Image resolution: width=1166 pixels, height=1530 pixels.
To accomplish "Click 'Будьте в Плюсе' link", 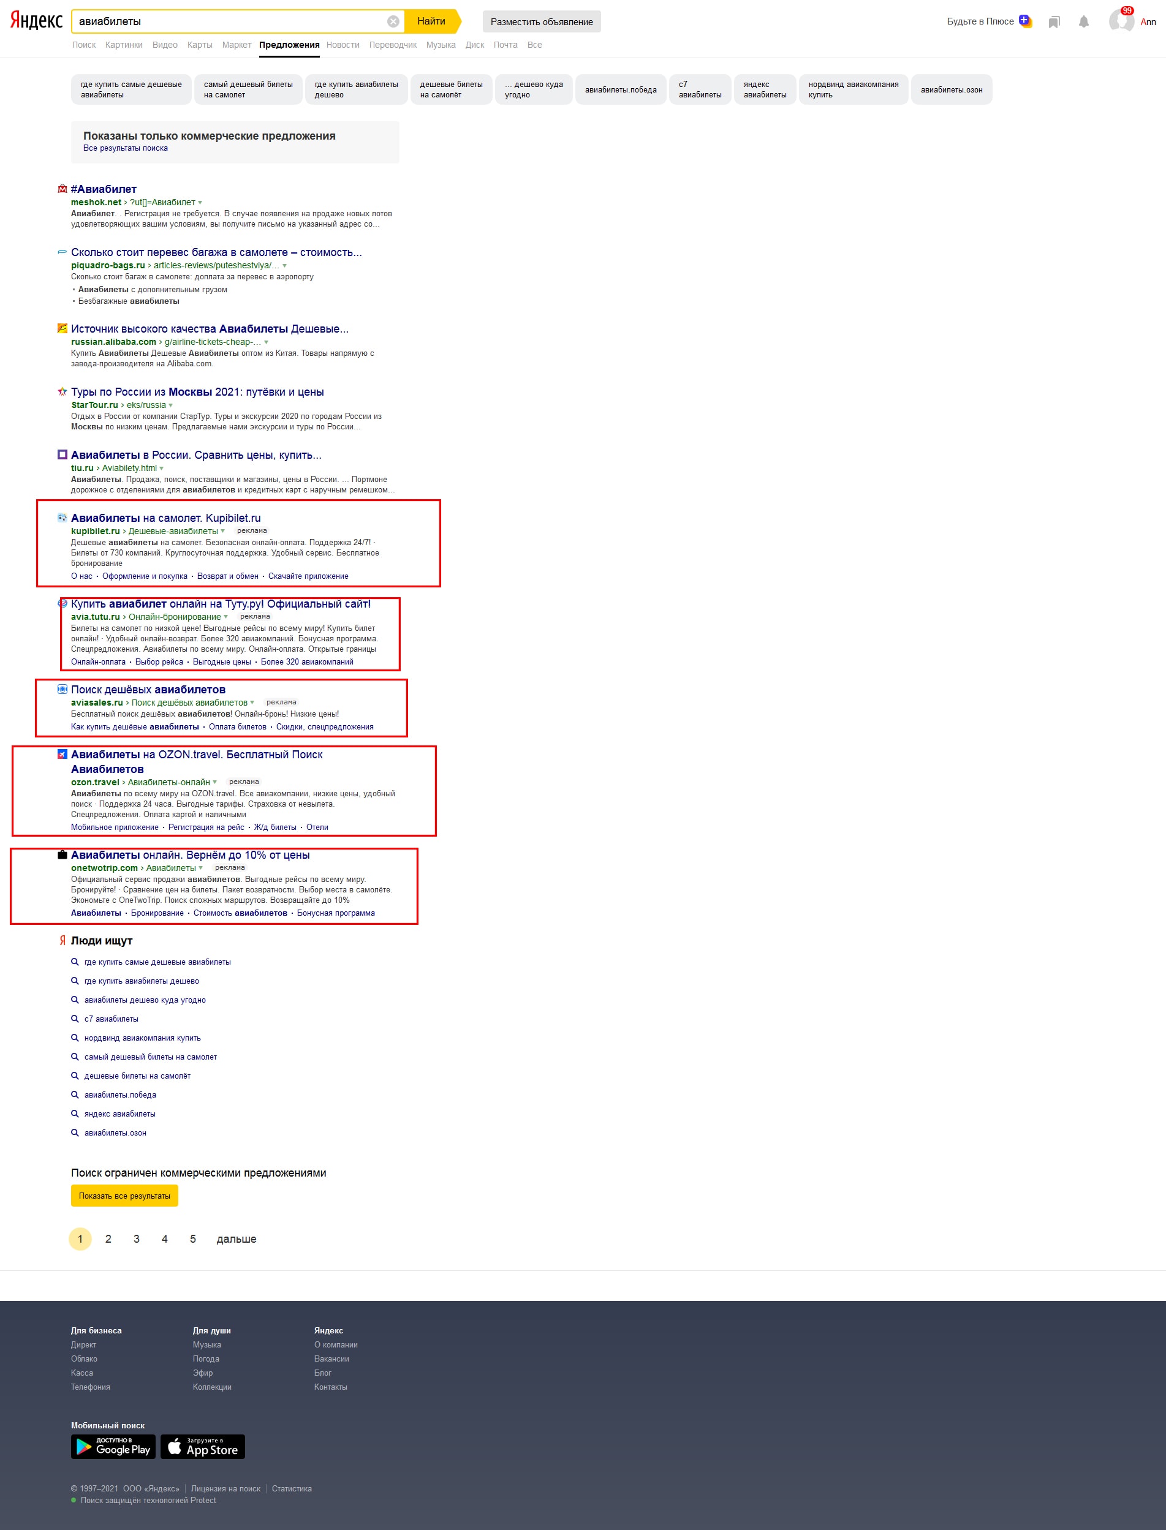I will pyautogui.click(x=980, y=21).
